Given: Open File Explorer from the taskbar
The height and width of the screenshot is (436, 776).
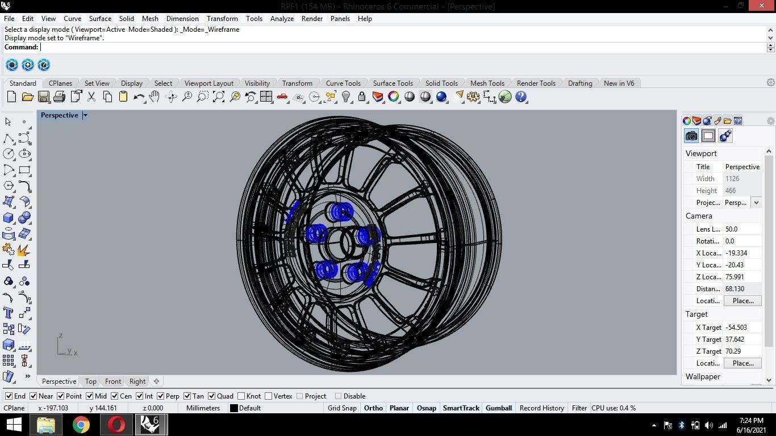Looking at the screenshot, I should [x=46, y=425].
